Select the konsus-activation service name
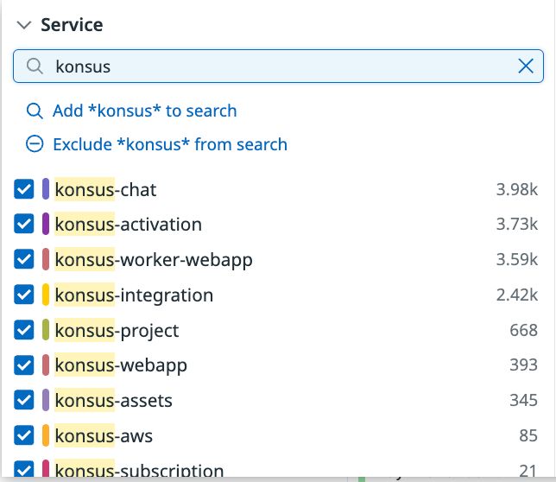 coord(129,225)
